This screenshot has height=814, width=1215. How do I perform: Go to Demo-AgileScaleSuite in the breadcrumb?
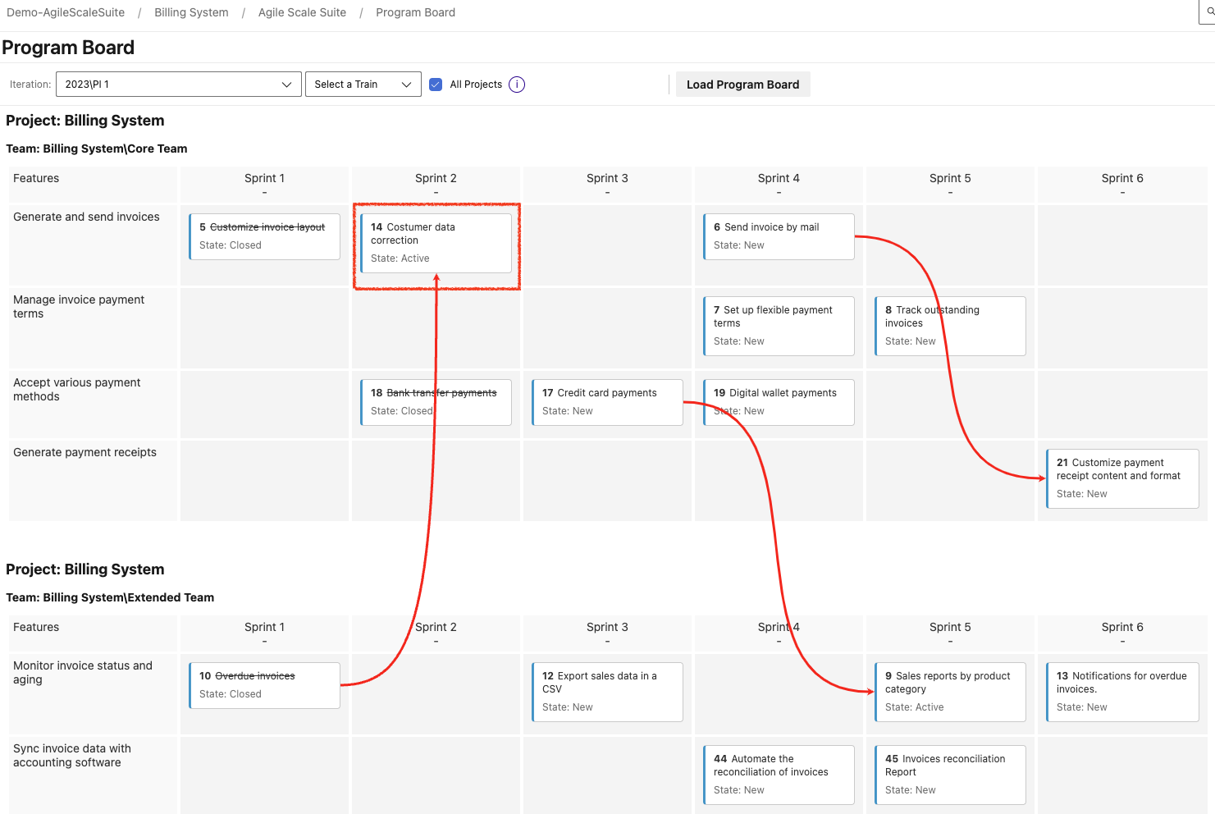(66, 12)
